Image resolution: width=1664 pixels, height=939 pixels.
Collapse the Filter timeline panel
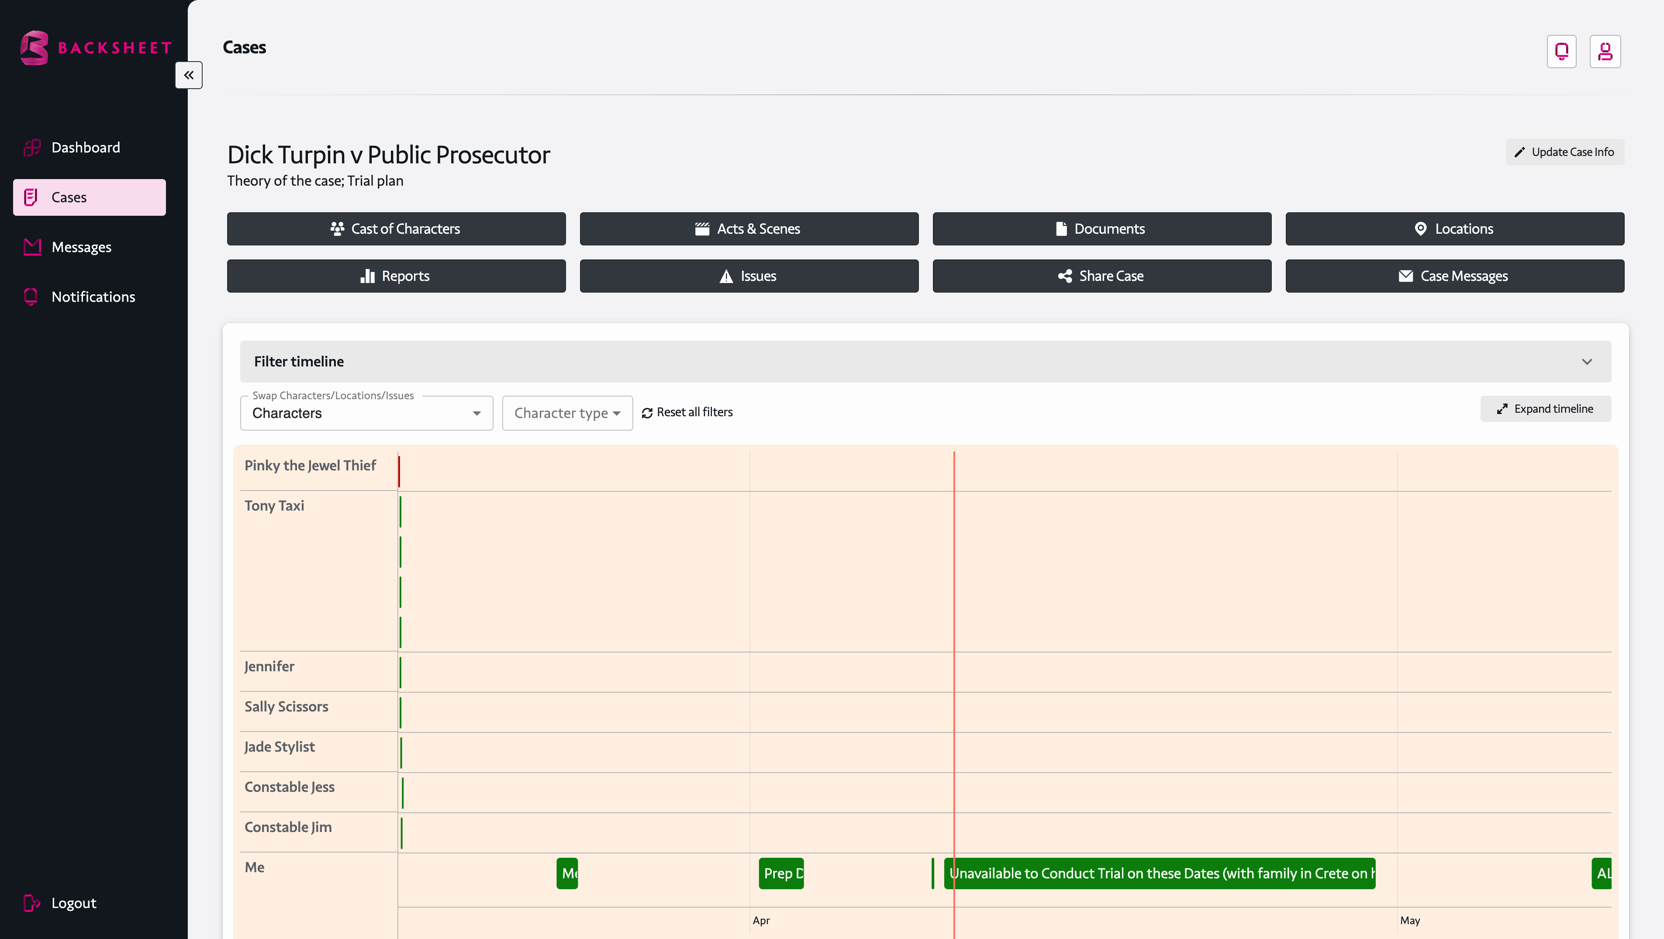pos(1587,362)
